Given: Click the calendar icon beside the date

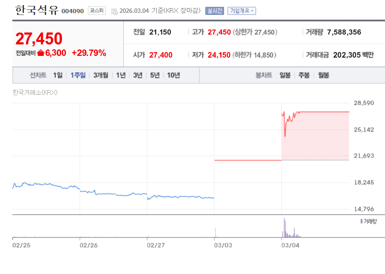Looking at the screenshot, I should tap(114, 11).
